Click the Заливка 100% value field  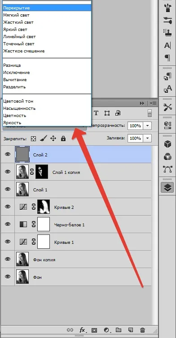coord(136,138)
